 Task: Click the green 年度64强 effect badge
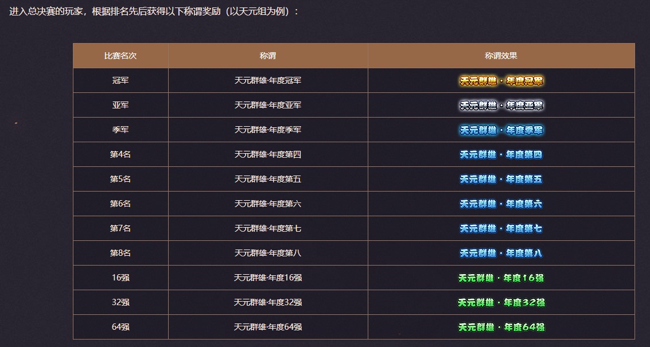(501, 327)
